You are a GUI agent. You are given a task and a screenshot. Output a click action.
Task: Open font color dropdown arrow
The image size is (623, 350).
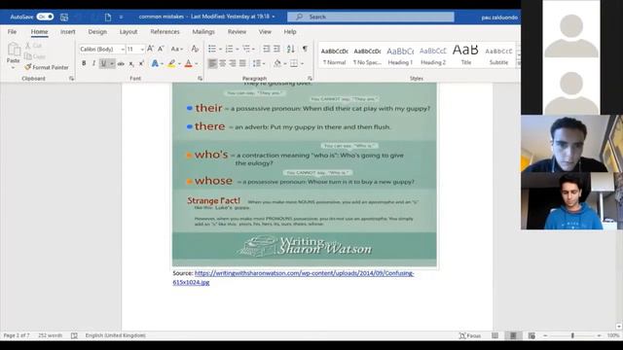[197, 64]
